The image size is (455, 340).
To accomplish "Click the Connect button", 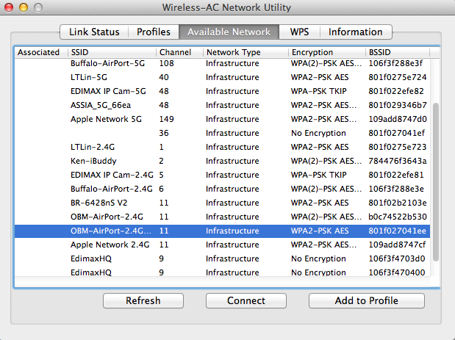I will coord(246,300).
